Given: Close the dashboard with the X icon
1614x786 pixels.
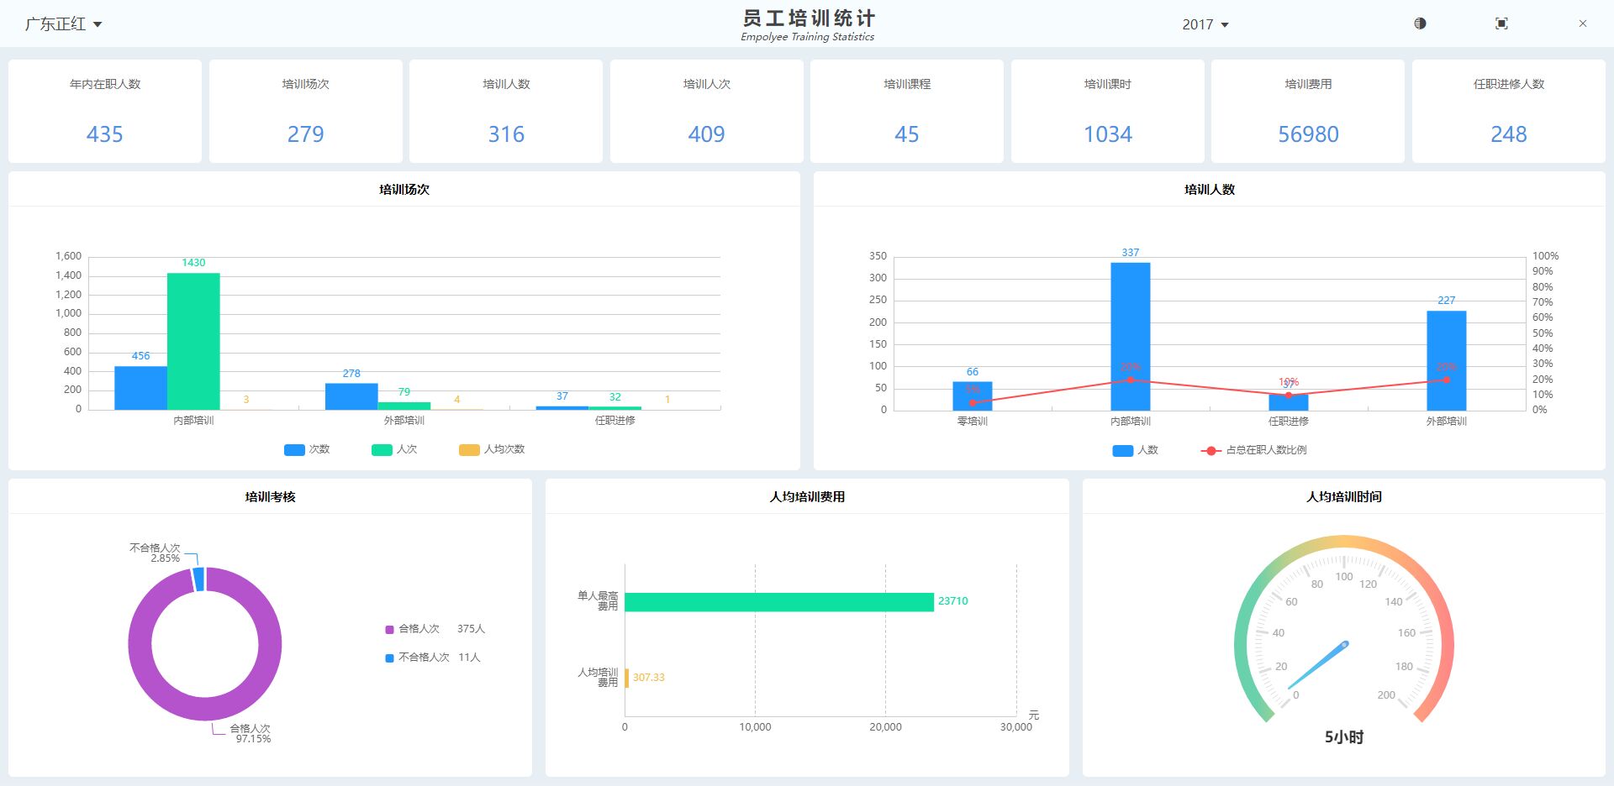Looking at the screenshot, I should coord(1582,24).
